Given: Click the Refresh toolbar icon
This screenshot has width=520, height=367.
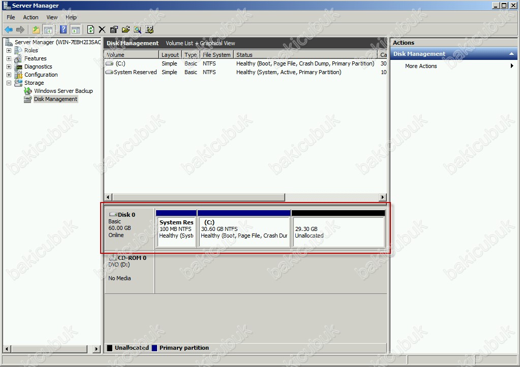Looking at the screenshot, I should (x=90, y=30).
